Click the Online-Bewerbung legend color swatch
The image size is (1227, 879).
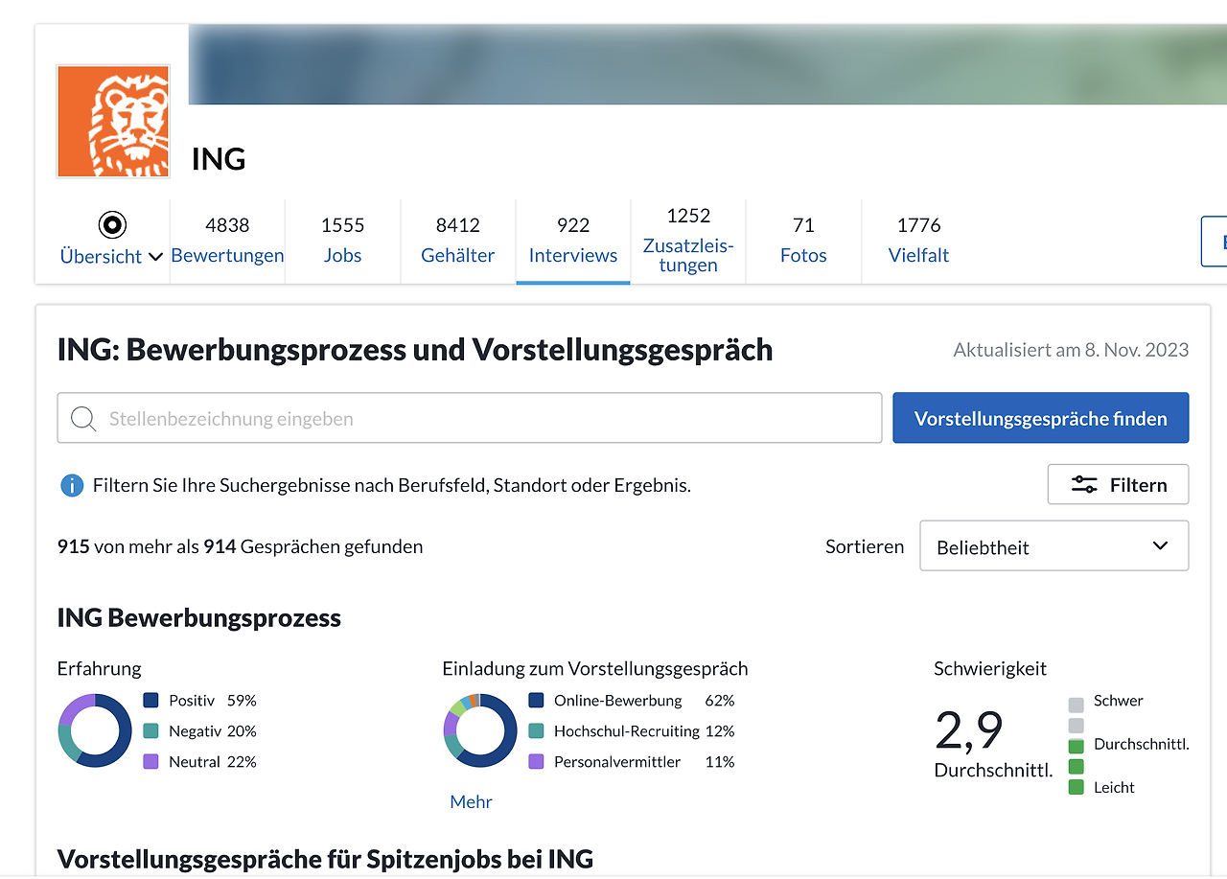click(536, 701)
